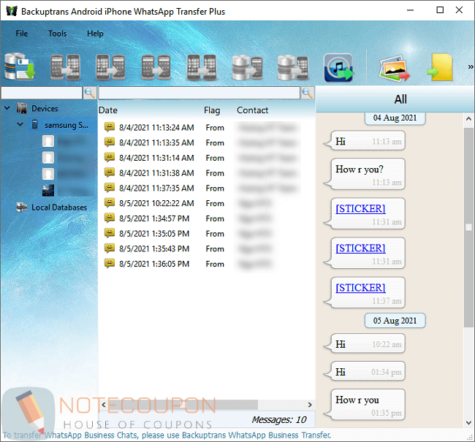
Task: Click the 05 Aug 2021 date label
Action: 395,321
